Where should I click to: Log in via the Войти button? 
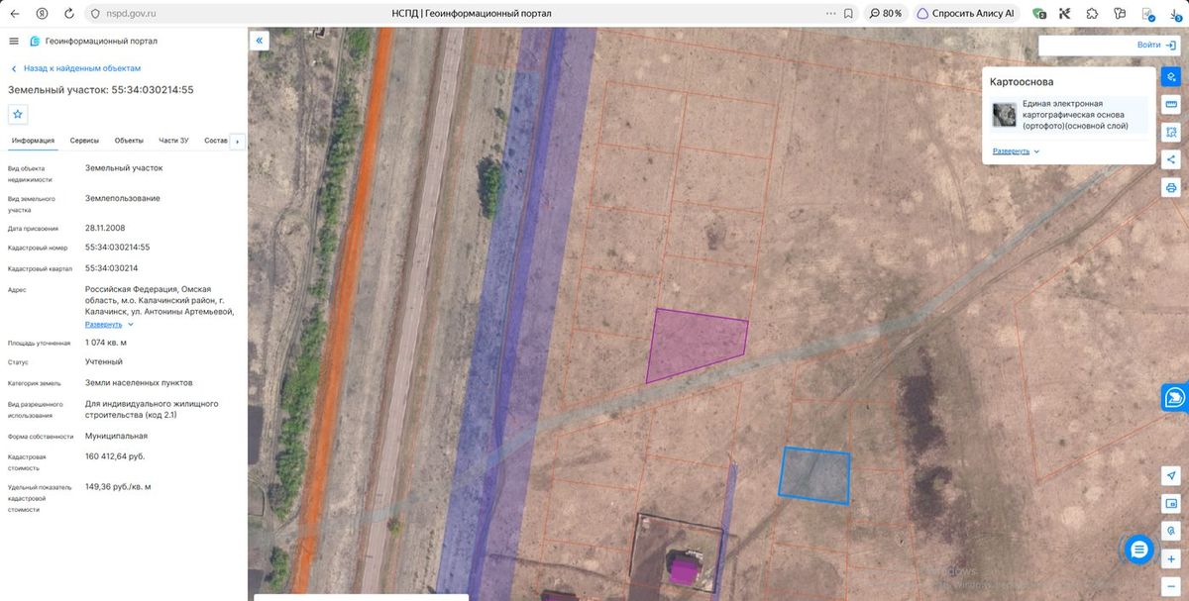[x=1155, y=45]
